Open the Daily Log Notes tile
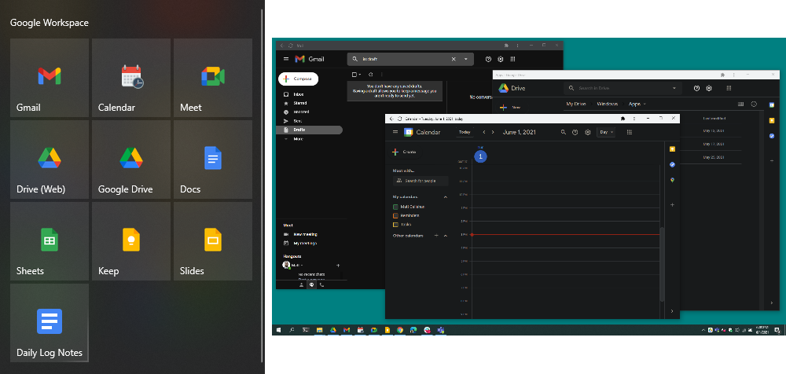The width and height of the screenshot is (786, 374). pos(49,323)
